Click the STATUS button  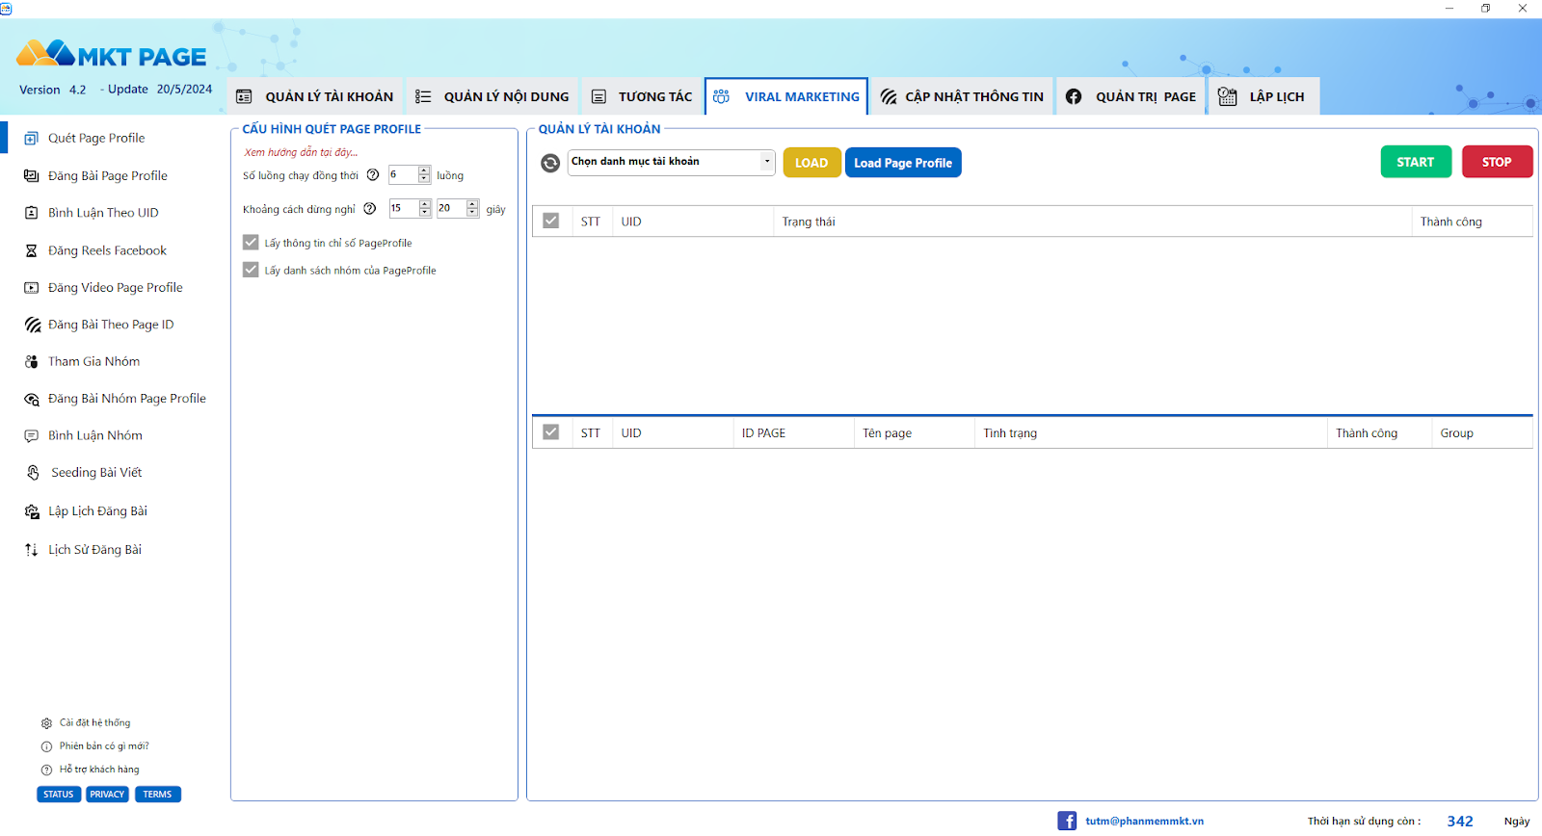pos(59,795)
